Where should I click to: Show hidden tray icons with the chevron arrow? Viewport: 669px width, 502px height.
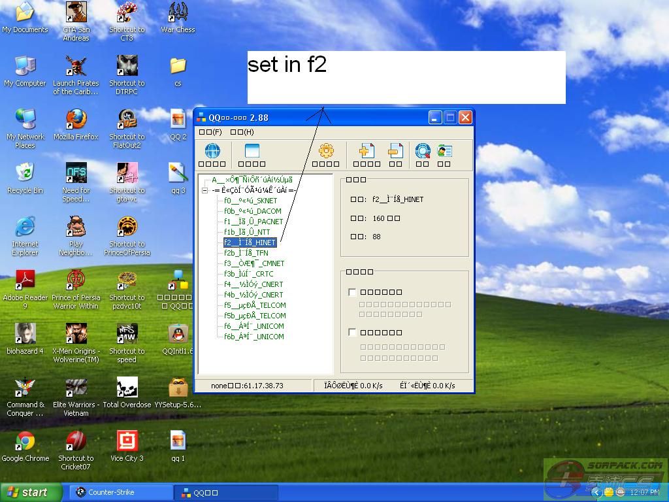click(x=596, y=493)
